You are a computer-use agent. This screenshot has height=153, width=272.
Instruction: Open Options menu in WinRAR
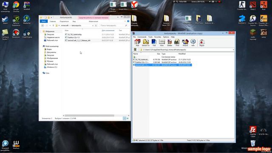[166, 37]
